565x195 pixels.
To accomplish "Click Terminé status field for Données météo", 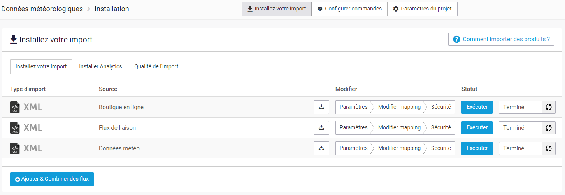I will pos(520,148).
